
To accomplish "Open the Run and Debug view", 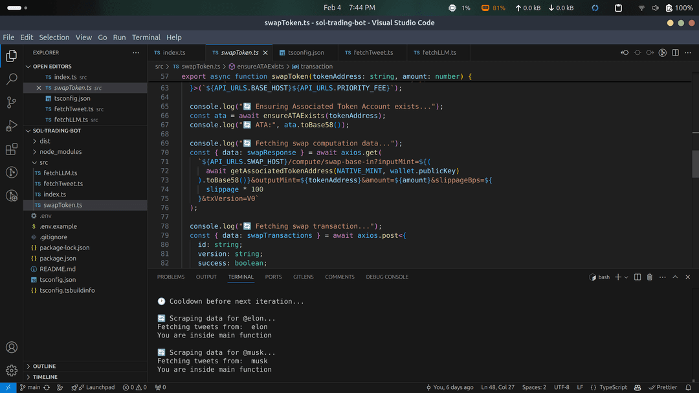I will point(12,126).
